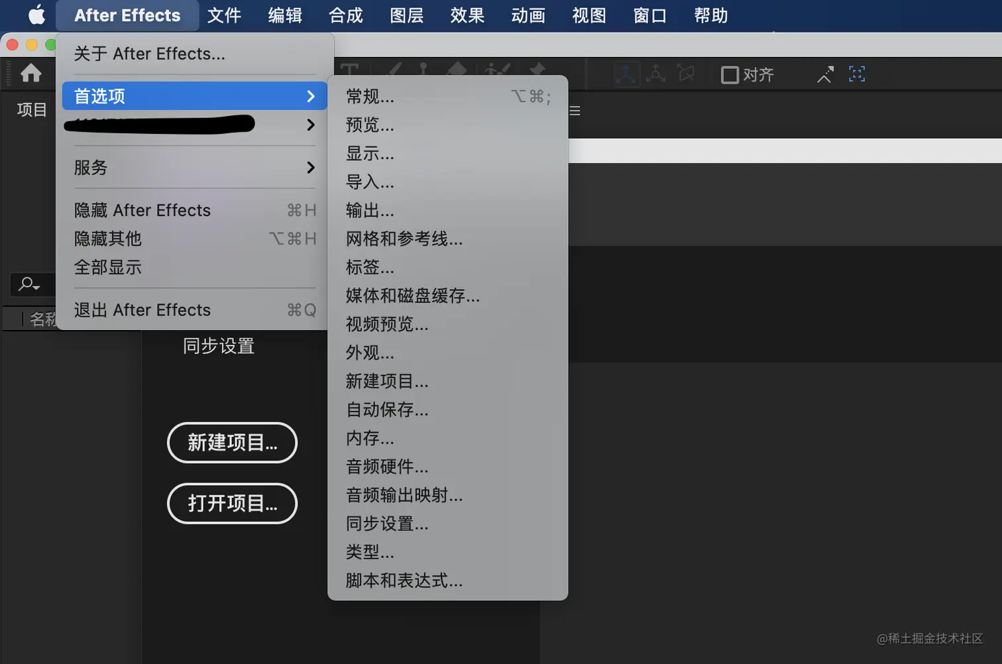Open 显示... preferences

[448, 154]
